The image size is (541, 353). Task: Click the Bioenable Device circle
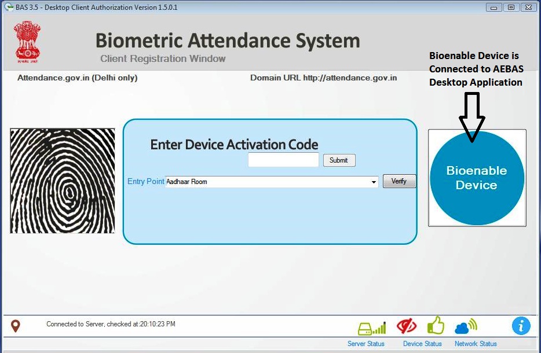(476, 178)
